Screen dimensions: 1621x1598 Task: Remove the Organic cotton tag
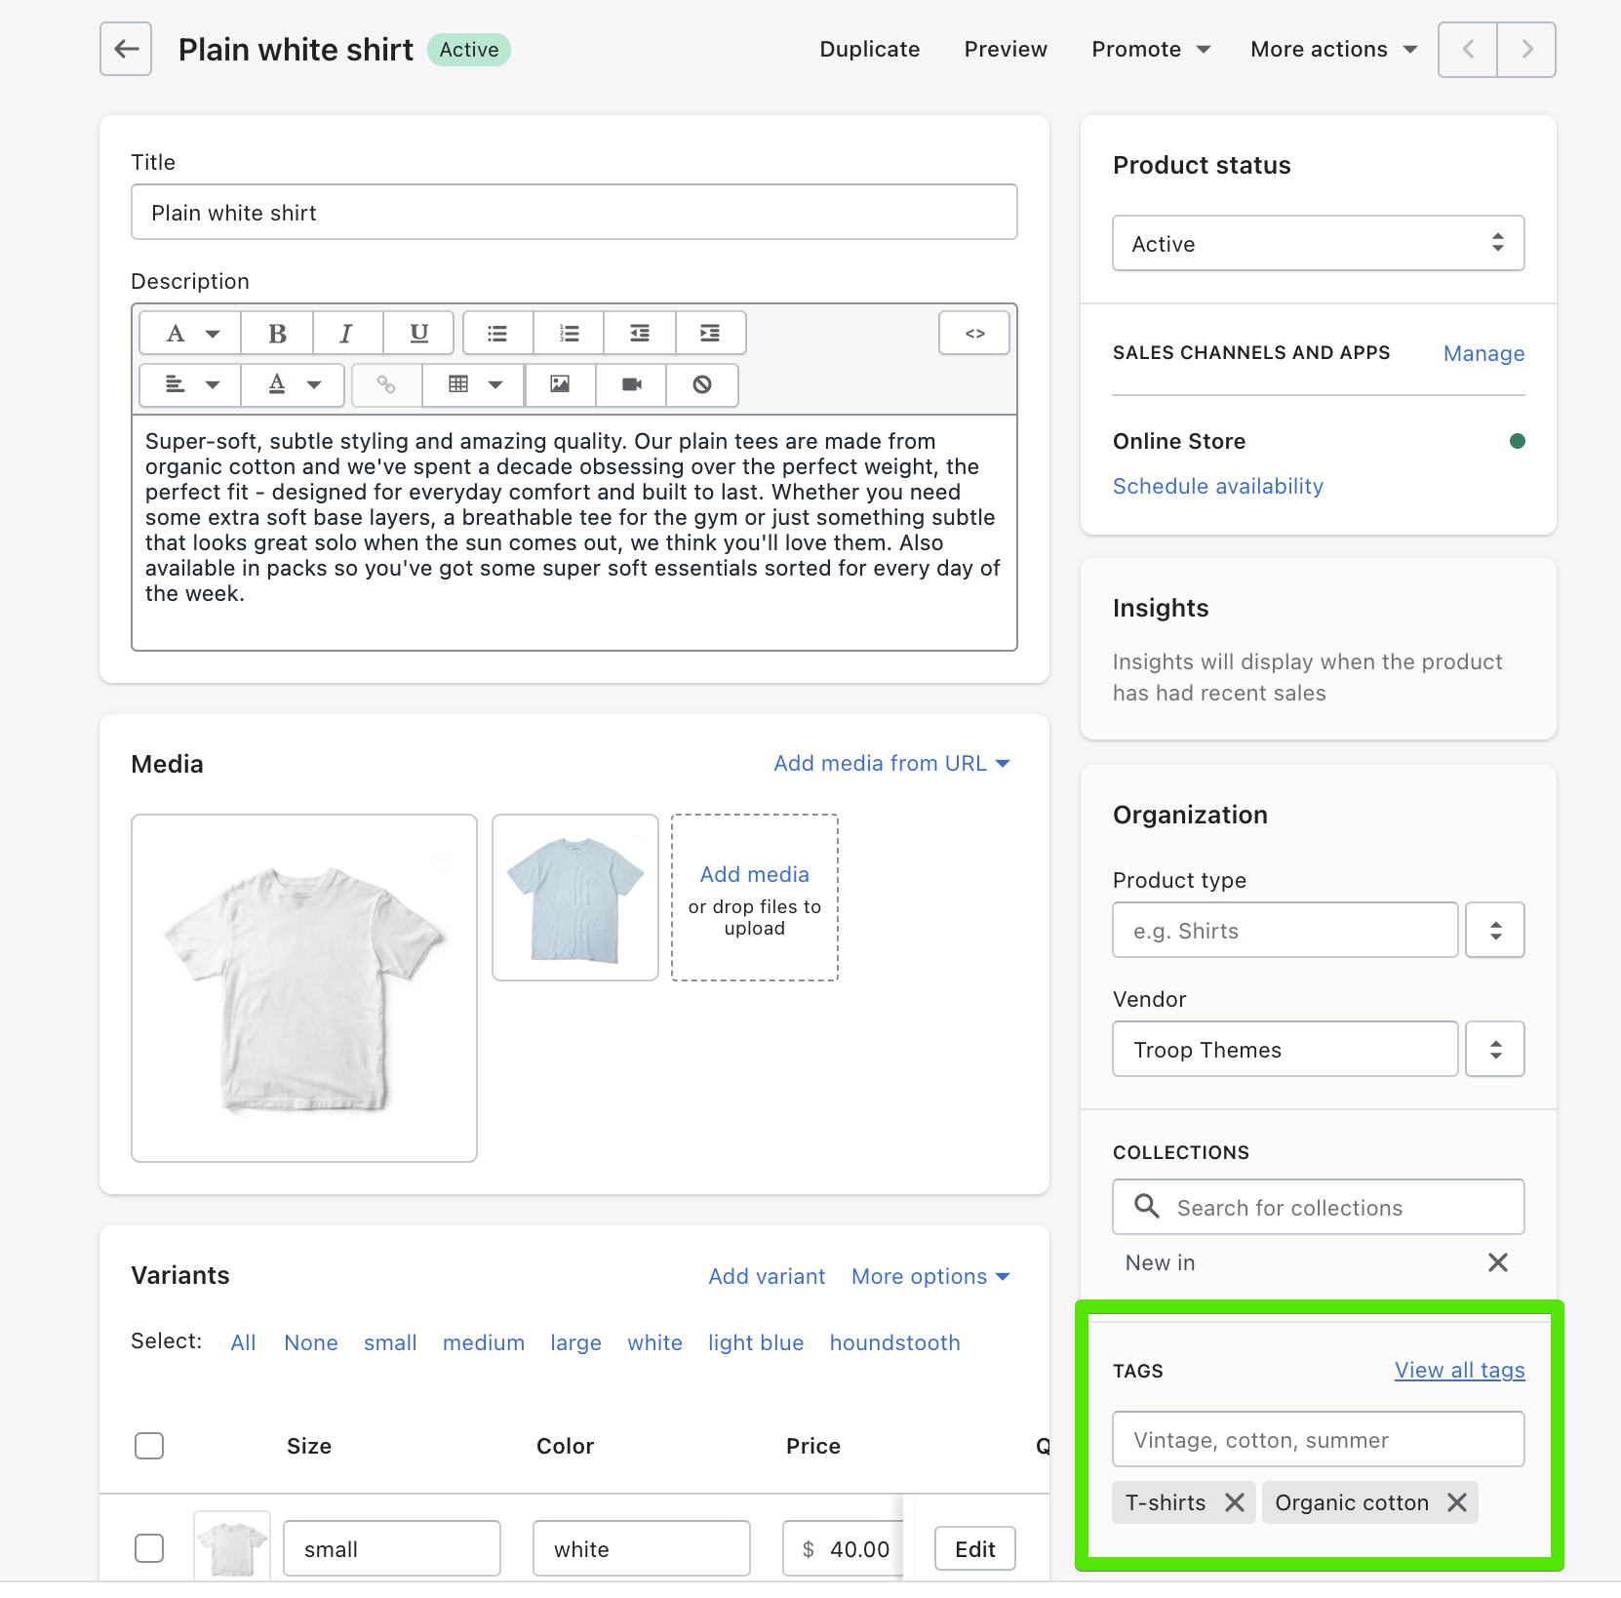pyautogui.click(x=1457, y=1502)
